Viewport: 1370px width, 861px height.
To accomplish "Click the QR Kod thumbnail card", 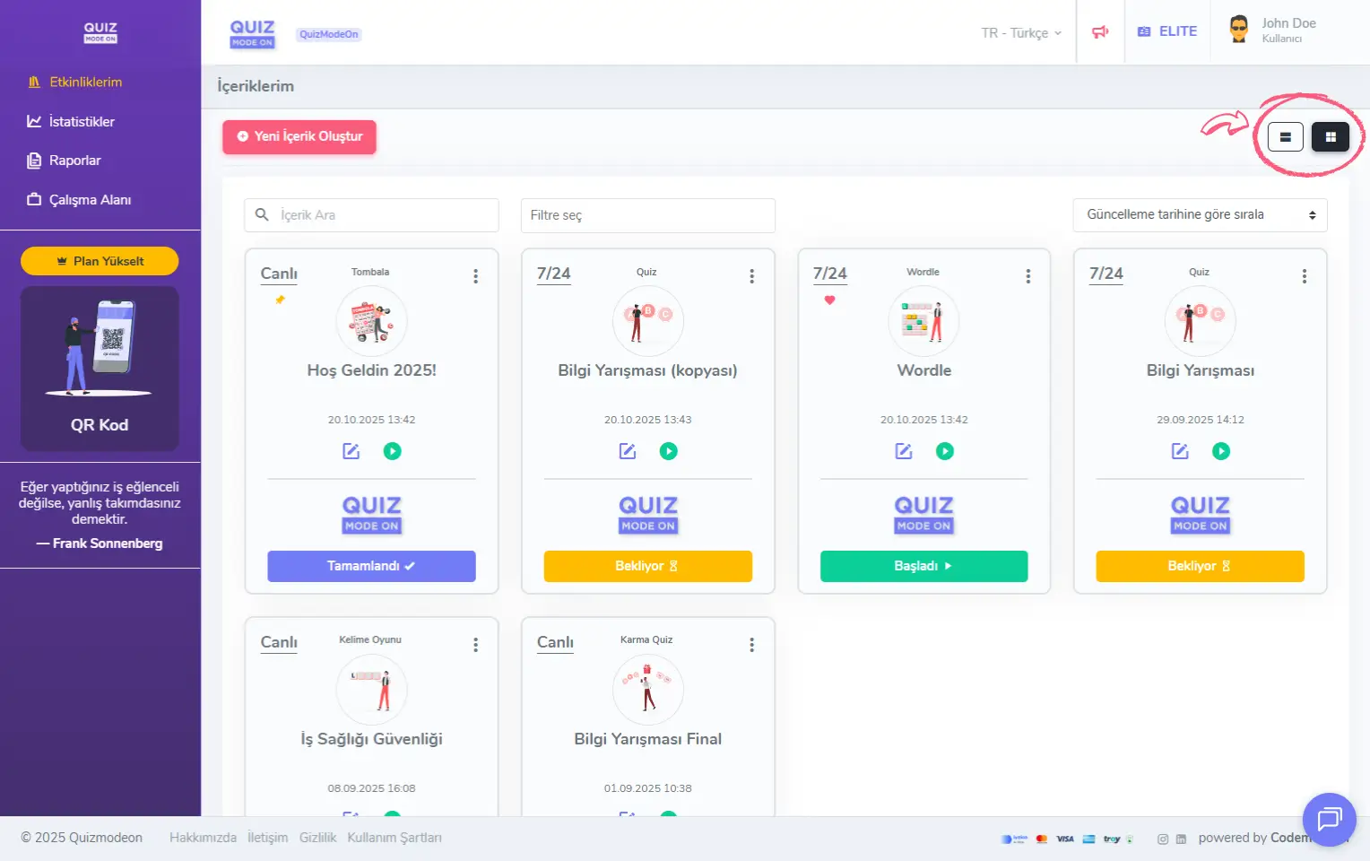I will (100, 368).
